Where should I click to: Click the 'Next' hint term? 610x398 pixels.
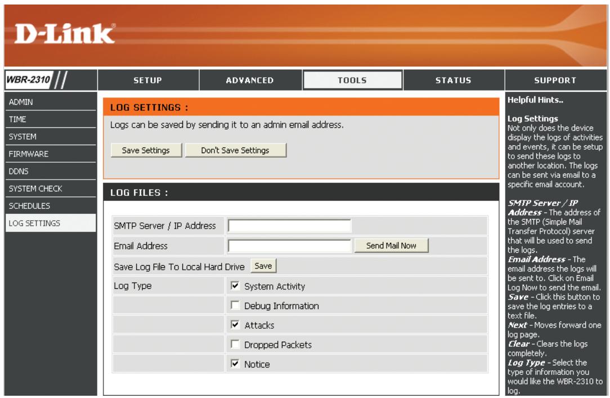pos(517,325)
